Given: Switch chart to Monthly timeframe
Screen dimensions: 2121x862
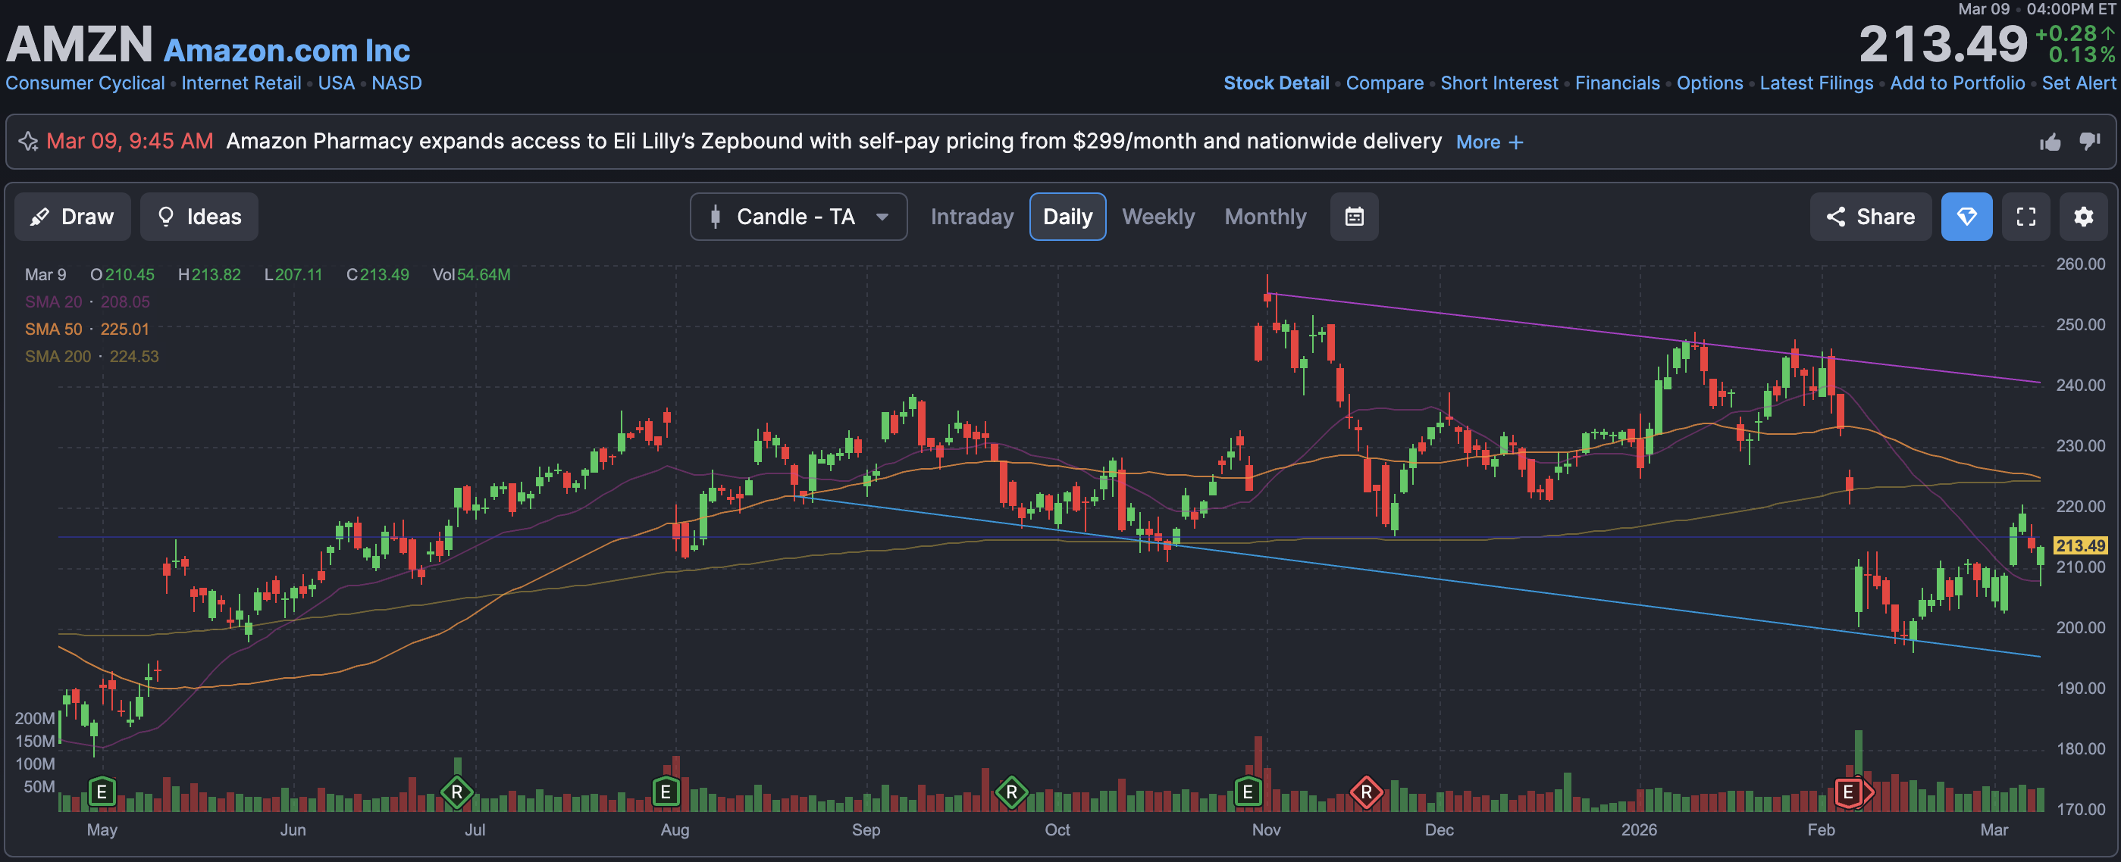Looking at the screenshot, I should pos(1264,217).
